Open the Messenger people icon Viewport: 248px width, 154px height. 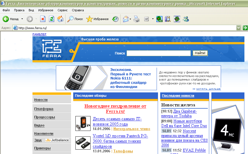coord(186,19)
